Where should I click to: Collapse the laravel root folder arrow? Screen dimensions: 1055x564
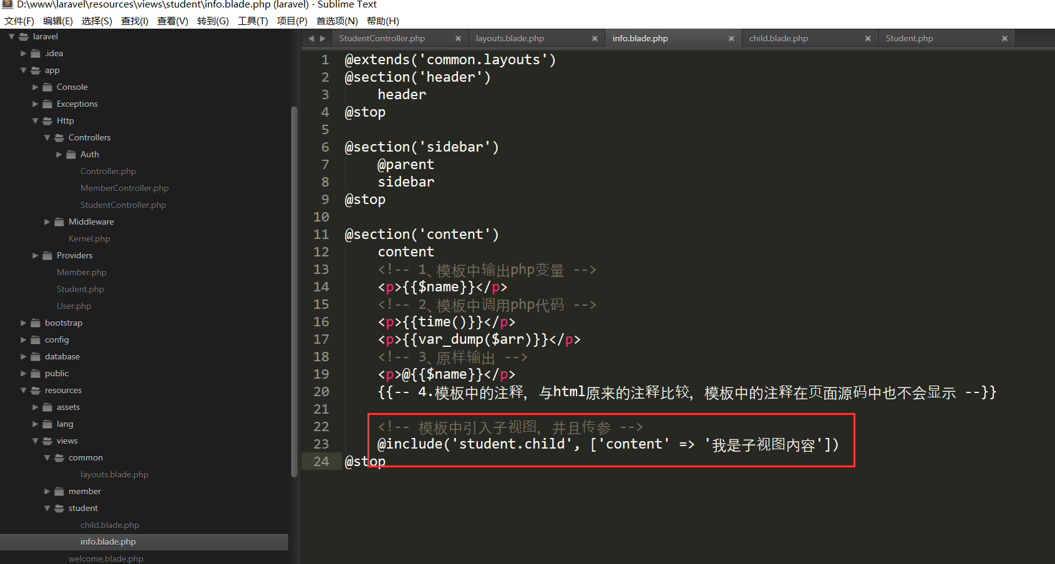point(11,37)
